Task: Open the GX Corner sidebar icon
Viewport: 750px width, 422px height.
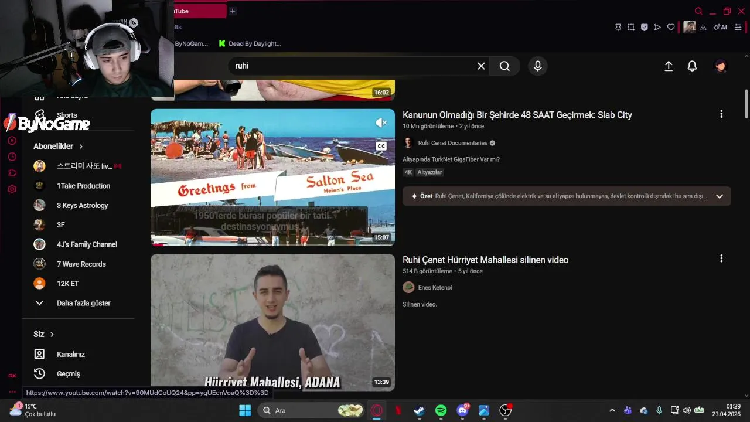Action: (x=12, y=376)
